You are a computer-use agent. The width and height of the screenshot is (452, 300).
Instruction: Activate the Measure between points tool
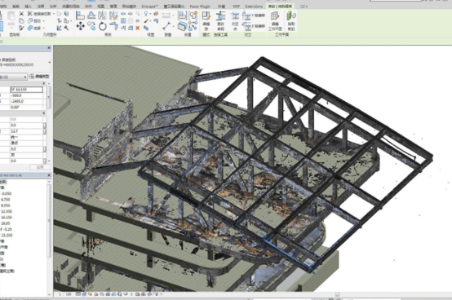click(167, 26)
